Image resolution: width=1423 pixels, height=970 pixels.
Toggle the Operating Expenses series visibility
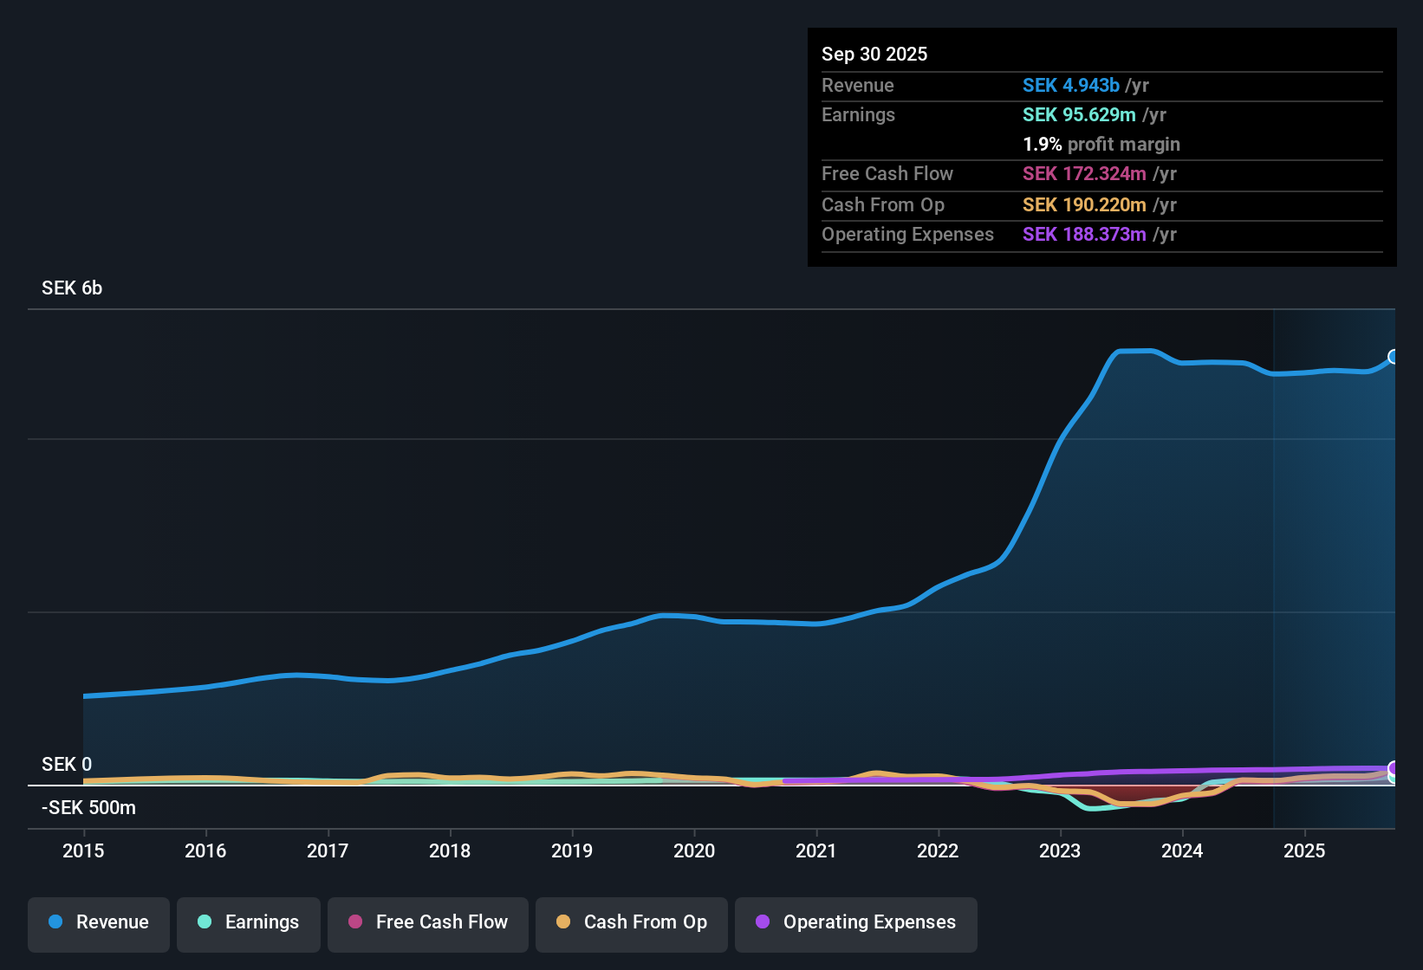coord(855,922)
